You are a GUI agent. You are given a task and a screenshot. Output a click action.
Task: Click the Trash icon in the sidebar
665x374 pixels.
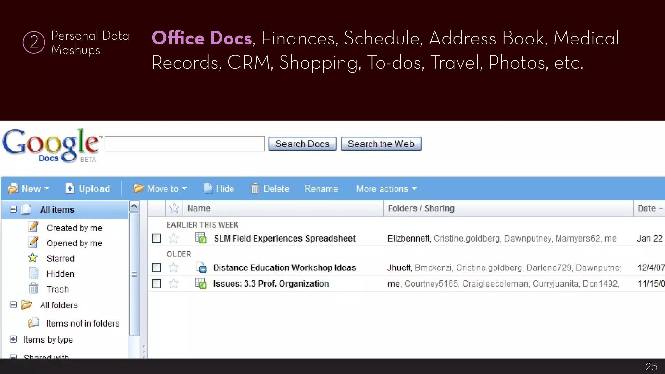click(x=33, y=289)
